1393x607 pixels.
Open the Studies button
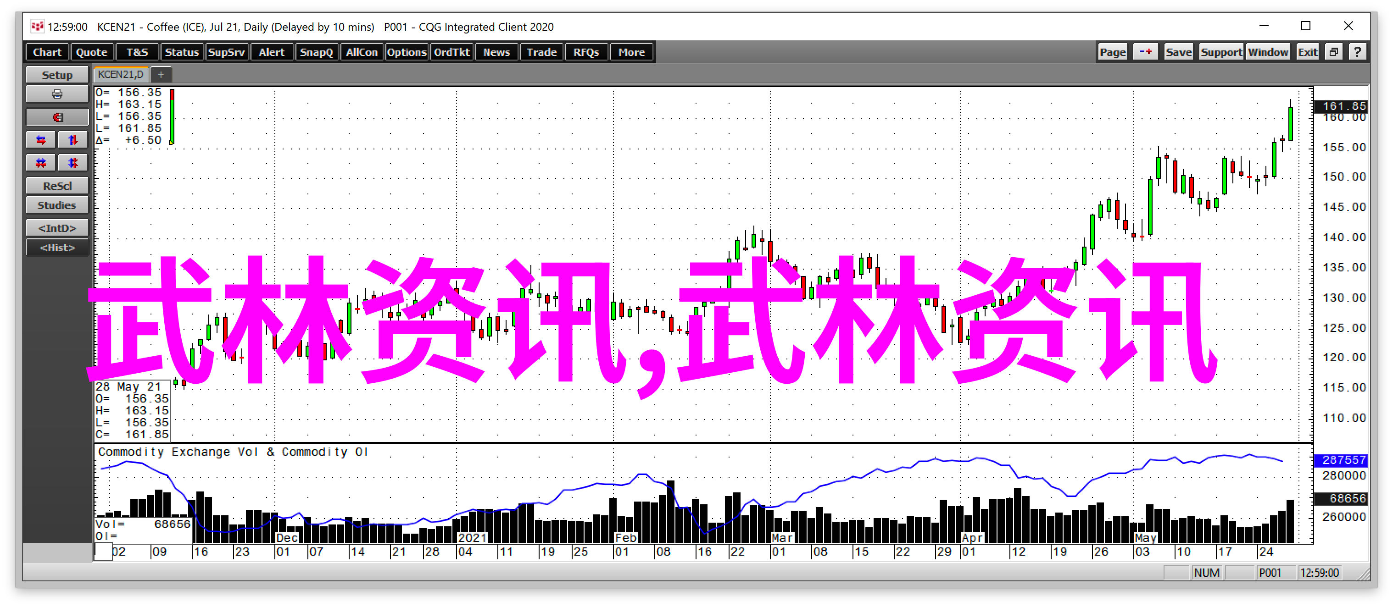click(57, 205)
